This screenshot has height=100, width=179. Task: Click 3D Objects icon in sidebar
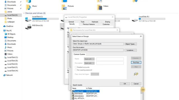tap(6, 34)
